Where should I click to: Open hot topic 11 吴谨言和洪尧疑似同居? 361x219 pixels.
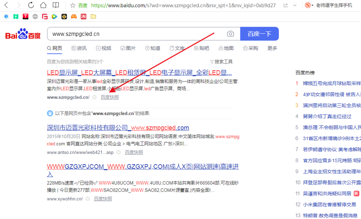point(327,193)
